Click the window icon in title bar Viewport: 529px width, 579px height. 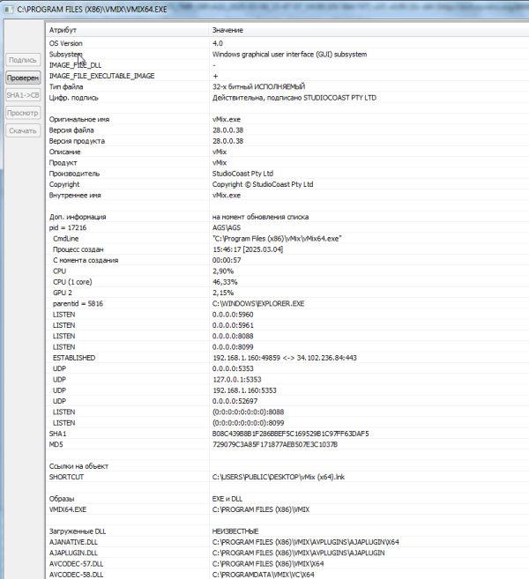pos(8,9)
